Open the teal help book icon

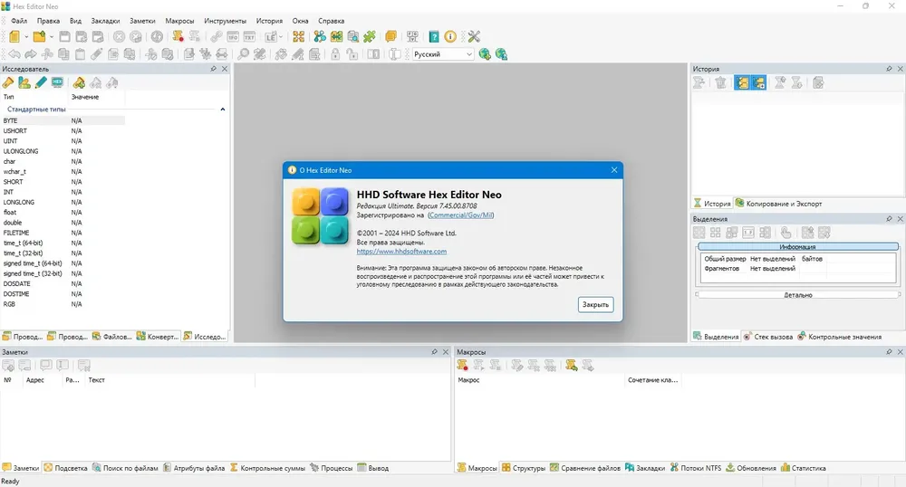(x=433, y=36)
